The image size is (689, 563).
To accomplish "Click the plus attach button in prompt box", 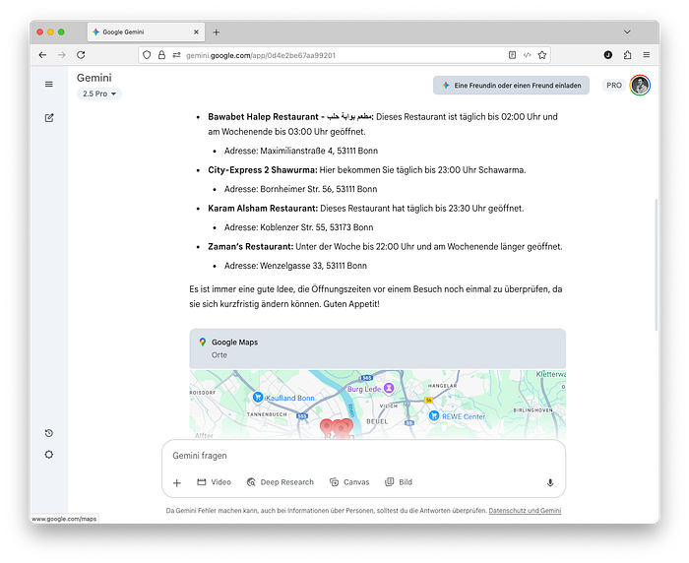I will pyautogui.click(x=176, y=483).
